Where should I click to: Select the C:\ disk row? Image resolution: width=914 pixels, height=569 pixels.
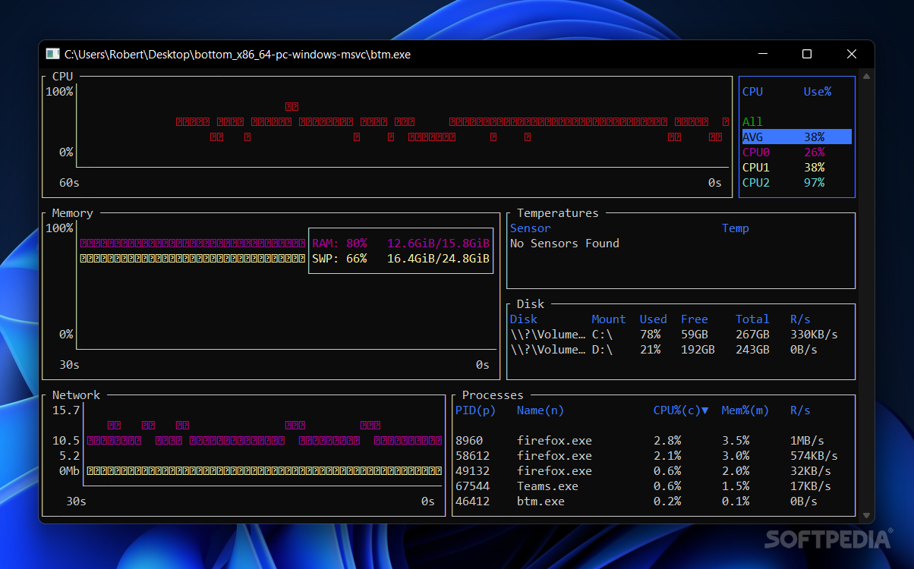coord(681,335)
